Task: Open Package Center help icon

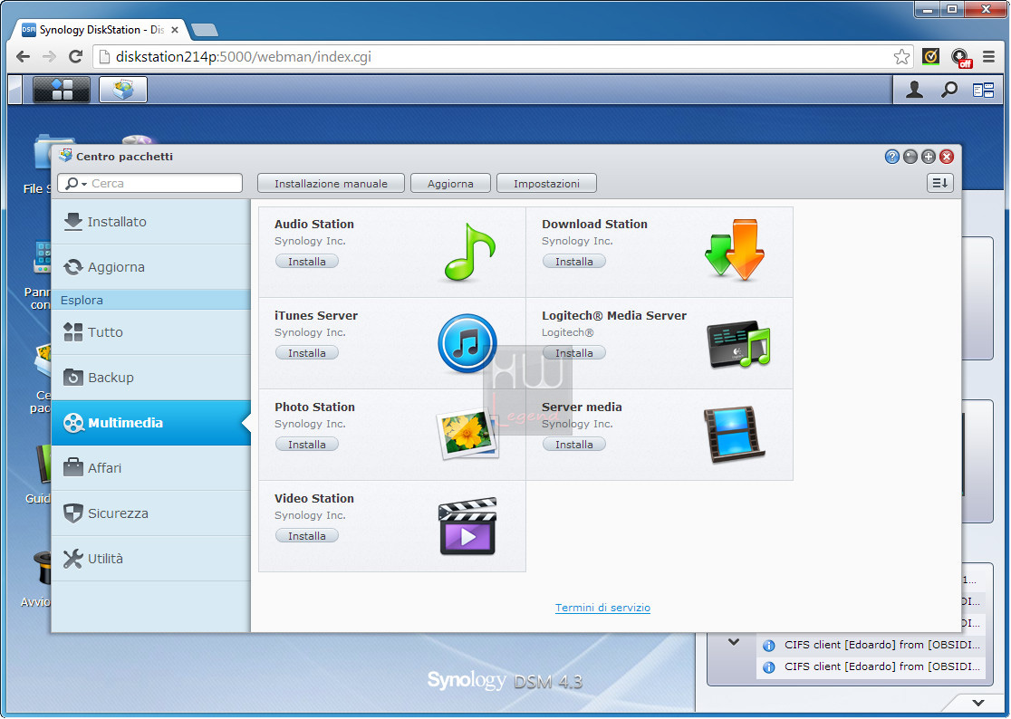Action: [x=891, y=157]
